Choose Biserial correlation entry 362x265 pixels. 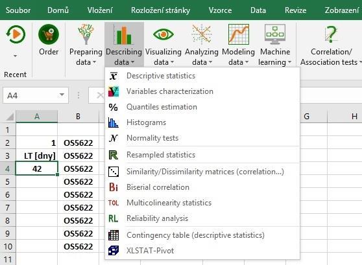point(202,187)
